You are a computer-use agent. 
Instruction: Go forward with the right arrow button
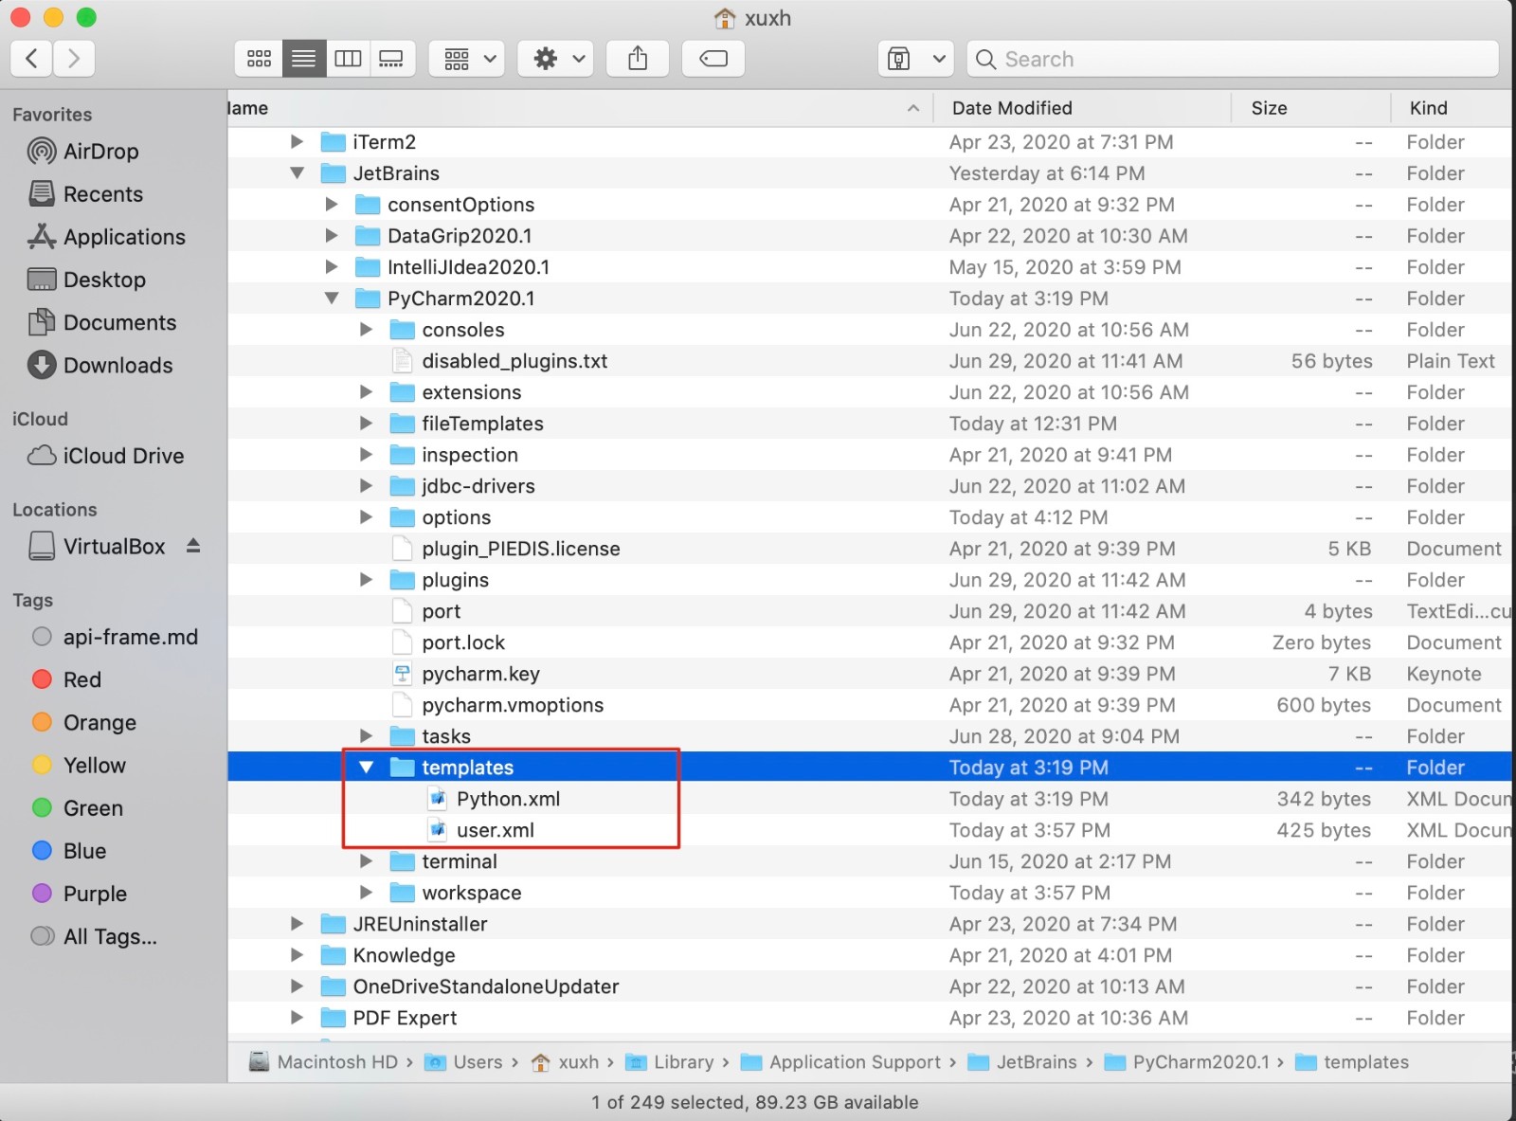point(74,59)
